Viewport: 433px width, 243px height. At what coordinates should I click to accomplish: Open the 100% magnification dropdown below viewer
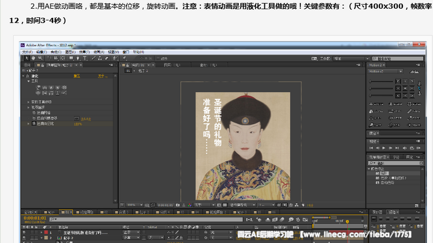135,205
